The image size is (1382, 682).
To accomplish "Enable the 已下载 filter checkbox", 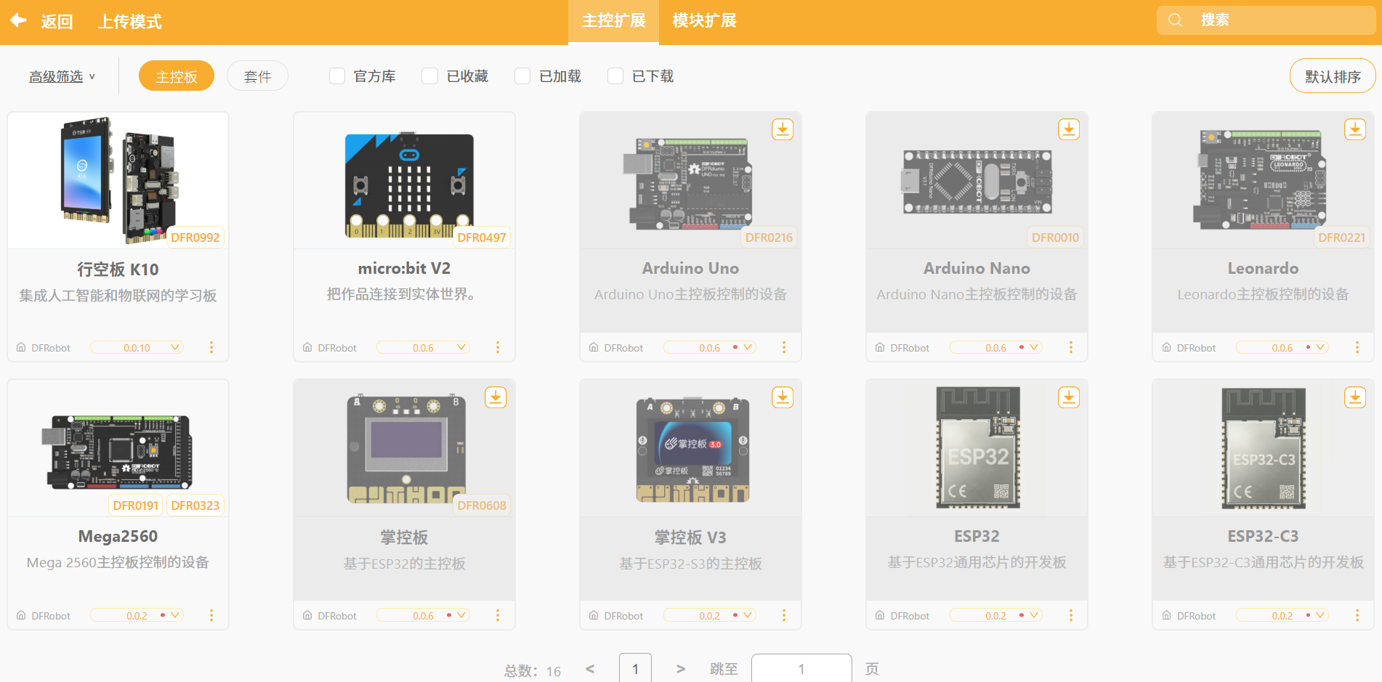I will coord(615,76).
